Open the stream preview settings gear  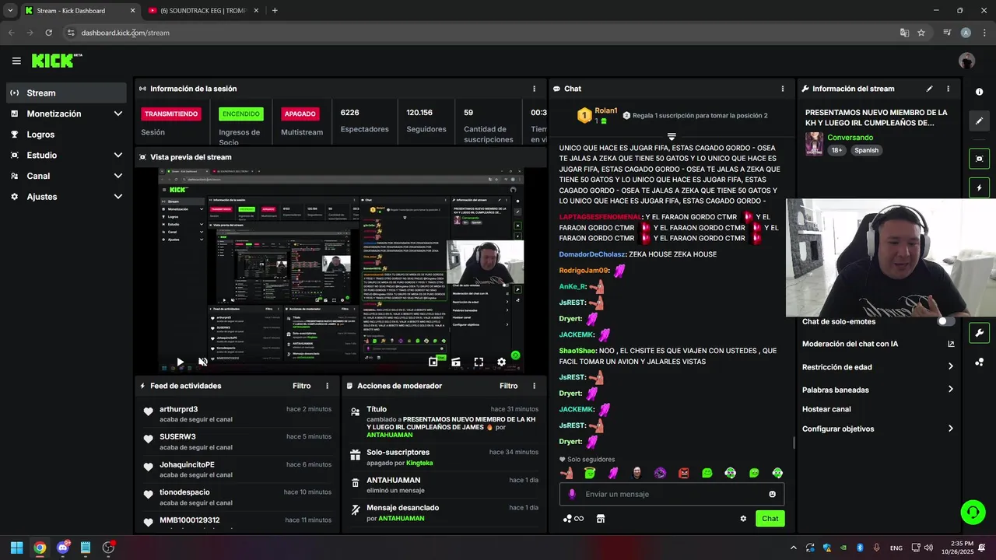coord(502,362)
